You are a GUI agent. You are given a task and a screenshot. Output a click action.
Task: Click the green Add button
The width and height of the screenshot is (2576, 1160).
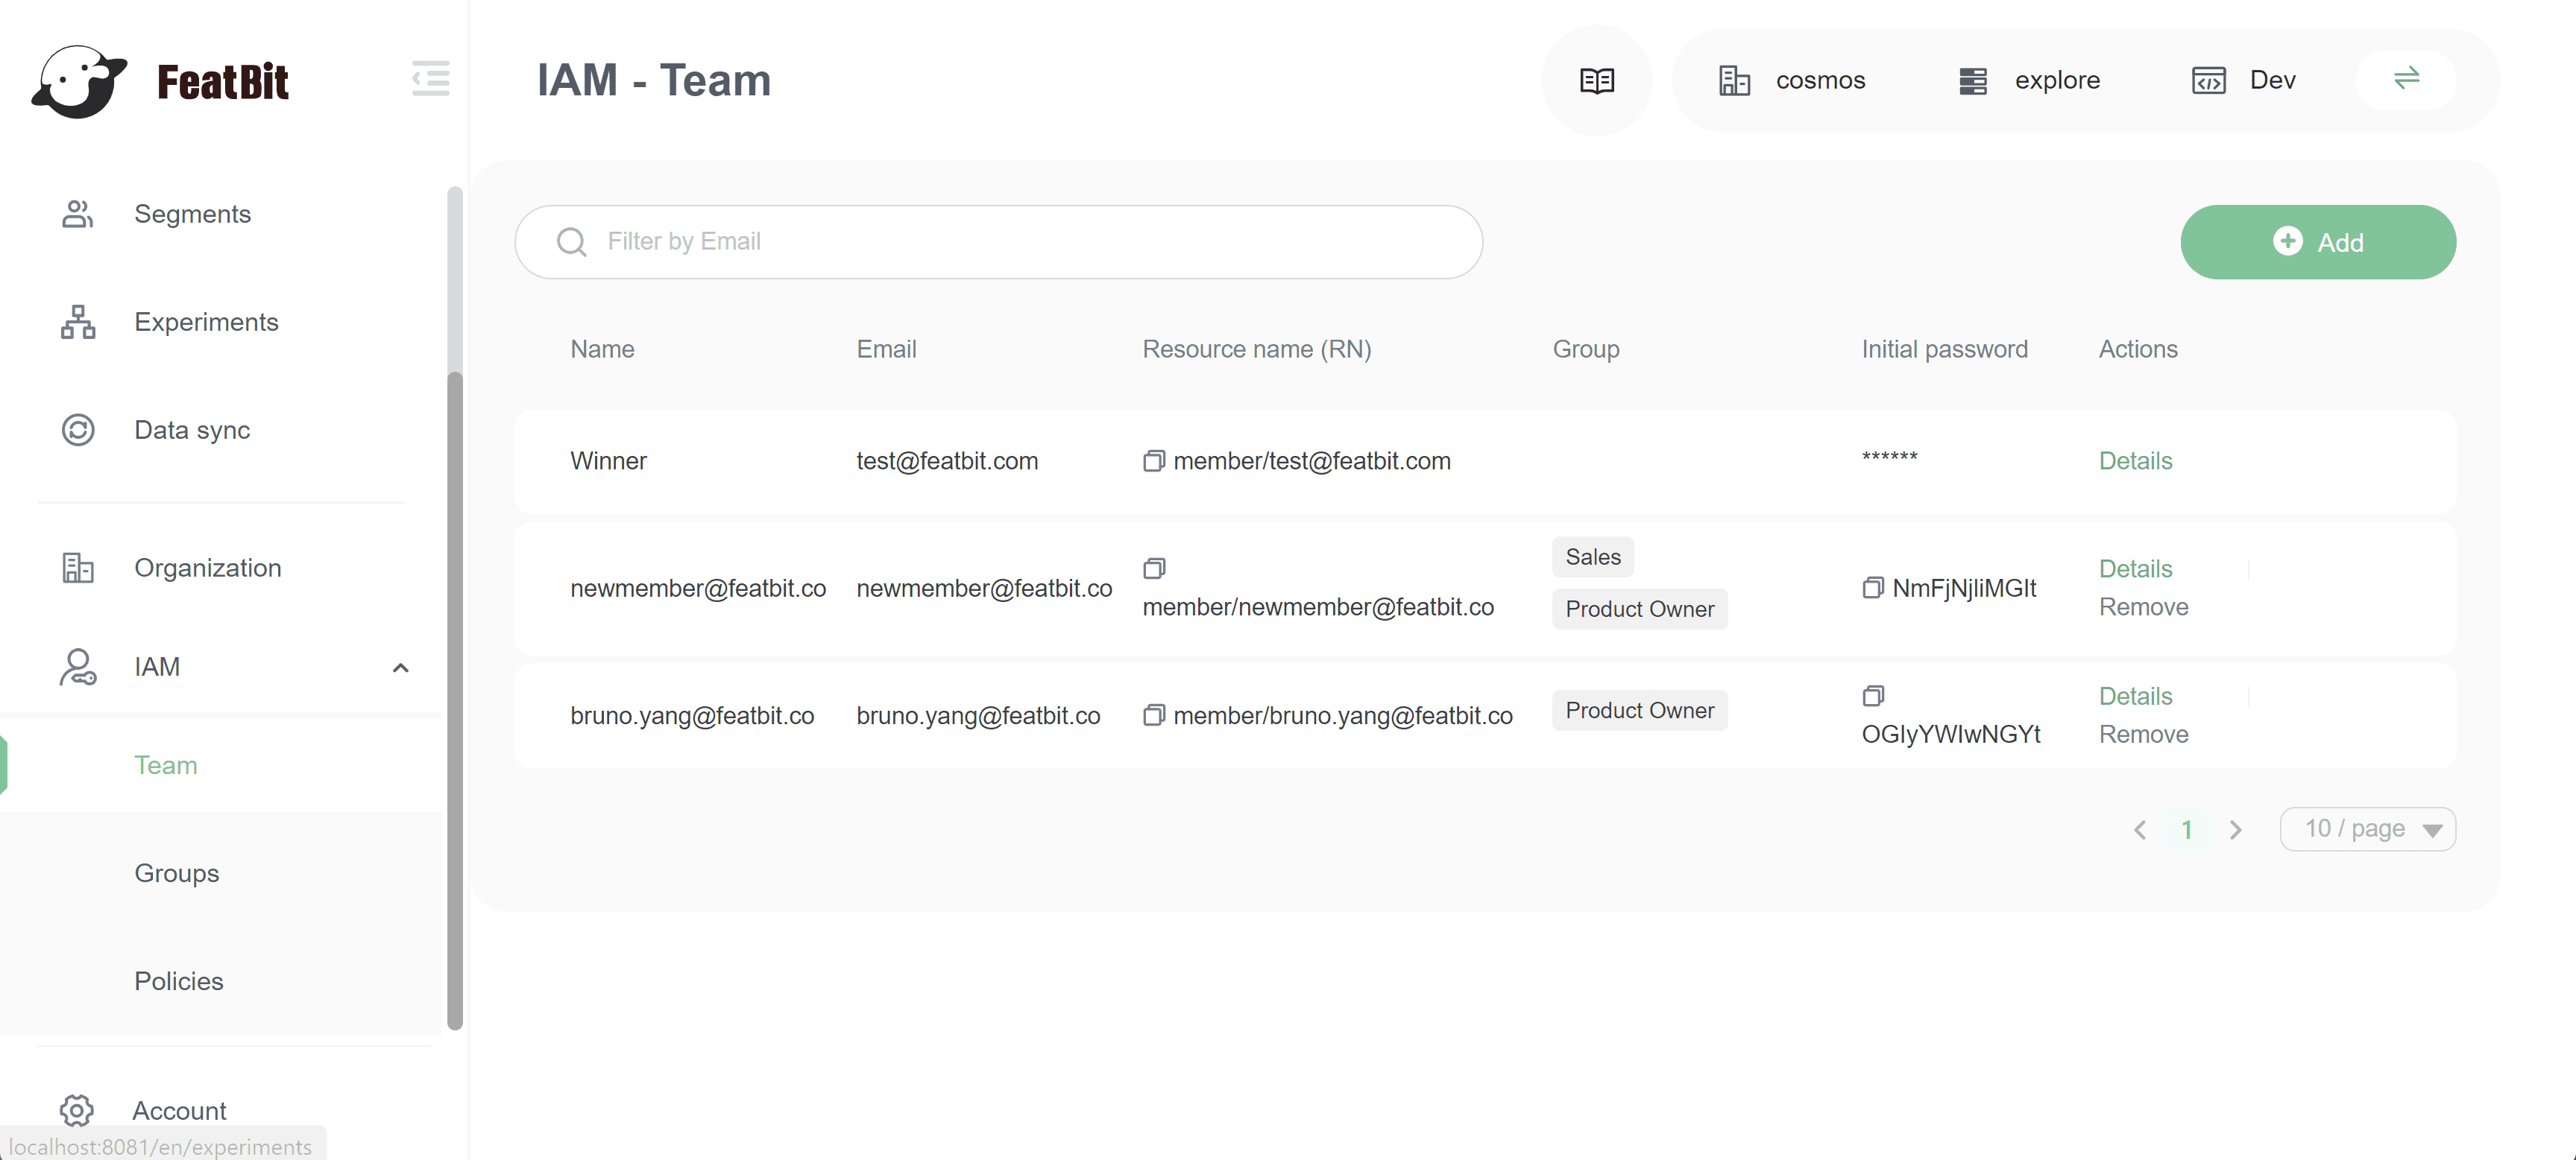tap(2317, 242)
